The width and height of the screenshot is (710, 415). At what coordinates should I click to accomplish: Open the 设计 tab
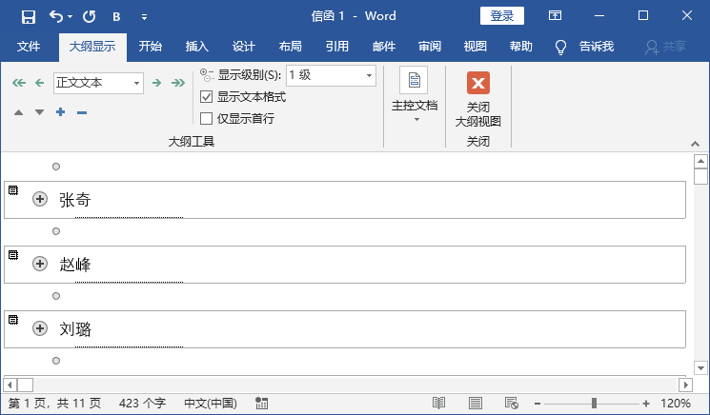point(244,47)
